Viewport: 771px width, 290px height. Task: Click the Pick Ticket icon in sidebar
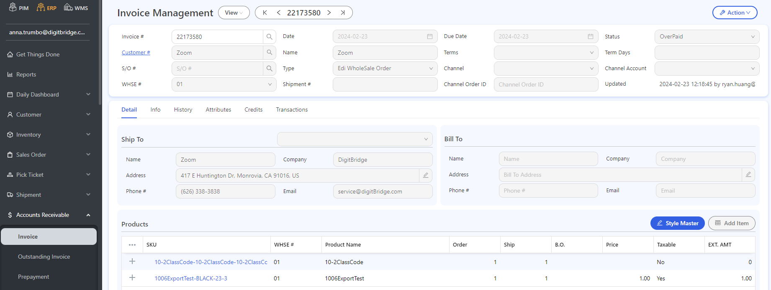click(x=10, y=175)
